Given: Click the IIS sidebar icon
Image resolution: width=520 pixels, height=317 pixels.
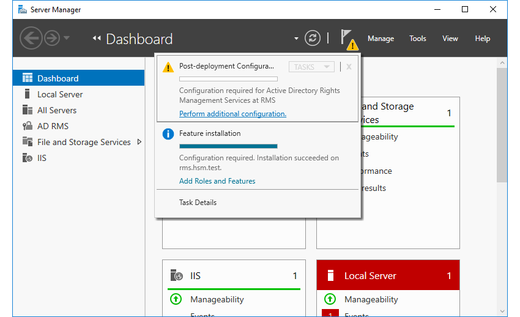Looking at the screenshot, I should tap(28, 157).
